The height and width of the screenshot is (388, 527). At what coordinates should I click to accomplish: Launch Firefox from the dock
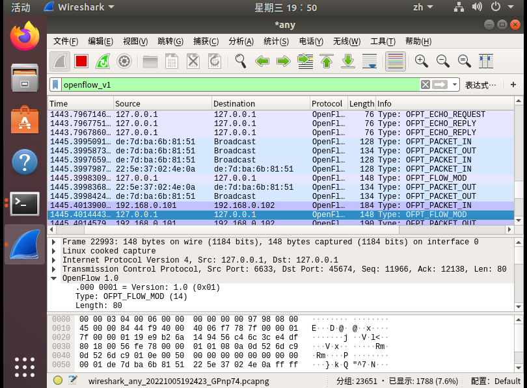[25, 36]
